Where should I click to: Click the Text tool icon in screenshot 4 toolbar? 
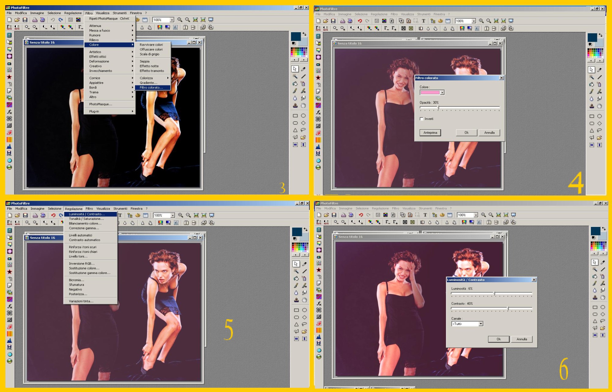pyautogui.click(x=424, y=21)
